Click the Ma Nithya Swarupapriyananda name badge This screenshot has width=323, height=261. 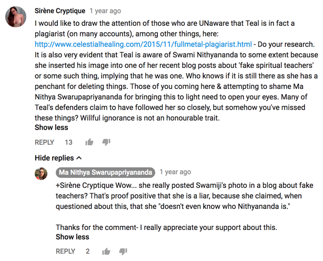(x=106, y=172)
